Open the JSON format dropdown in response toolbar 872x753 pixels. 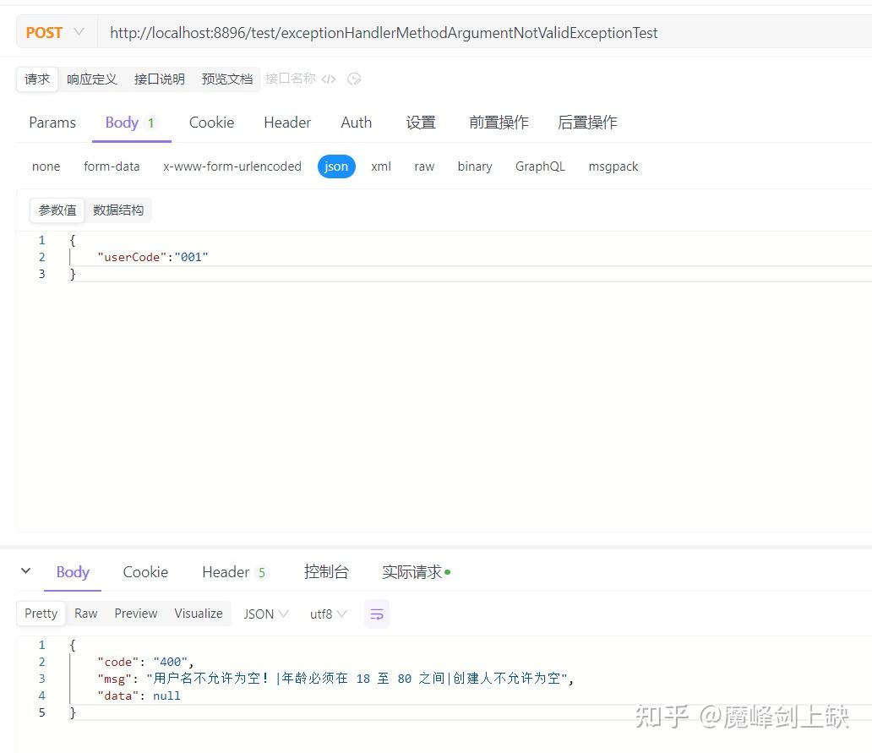(x=264, y=614)
